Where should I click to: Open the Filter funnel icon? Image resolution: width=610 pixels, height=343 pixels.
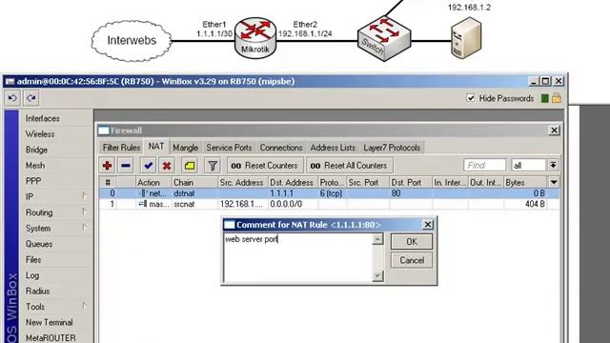[x=213, y=166]
